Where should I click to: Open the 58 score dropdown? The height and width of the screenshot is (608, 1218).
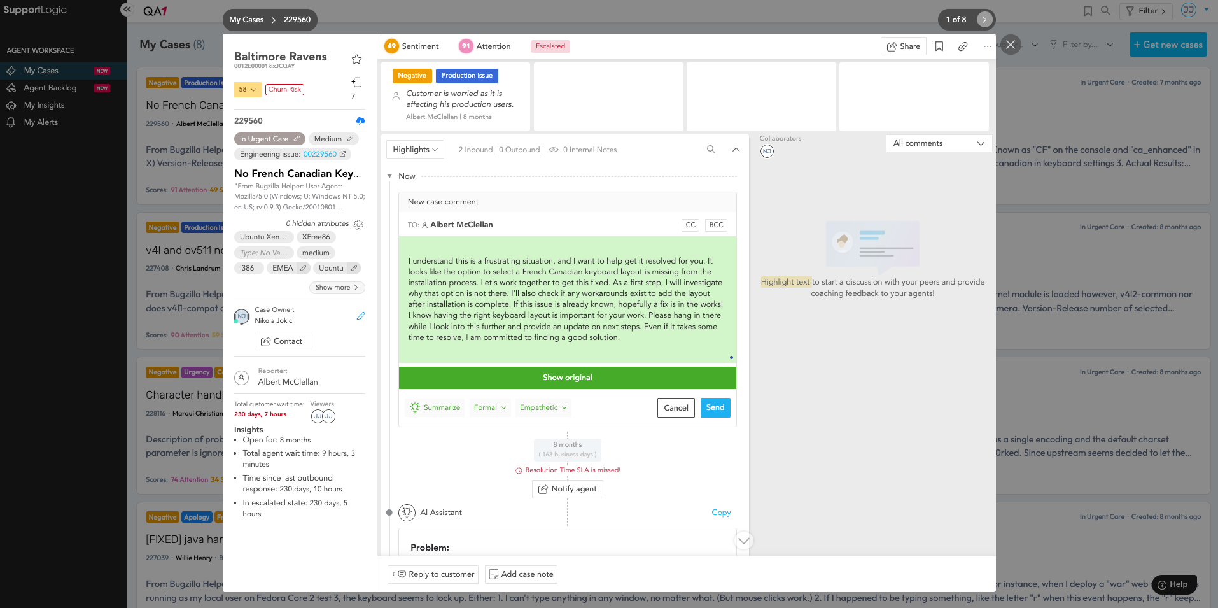pos(248,90)
